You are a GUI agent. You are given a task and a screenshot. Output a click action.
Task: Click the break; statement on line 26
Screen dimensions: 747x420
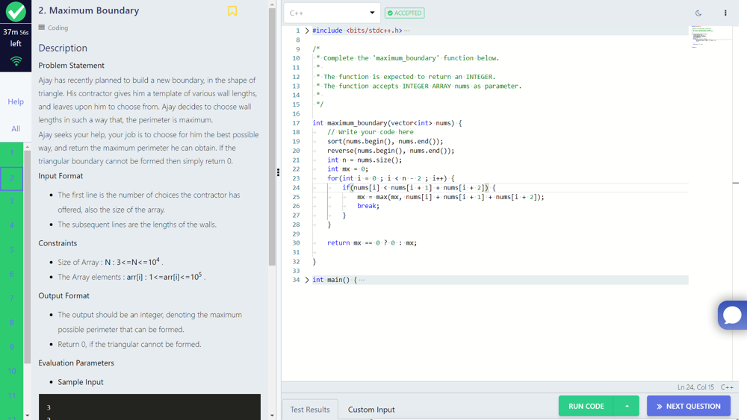368,206
